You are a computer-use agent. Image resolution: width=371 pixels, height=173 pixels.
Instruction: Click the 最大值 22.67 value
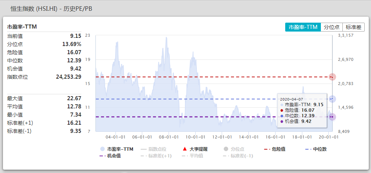point(74,98)
